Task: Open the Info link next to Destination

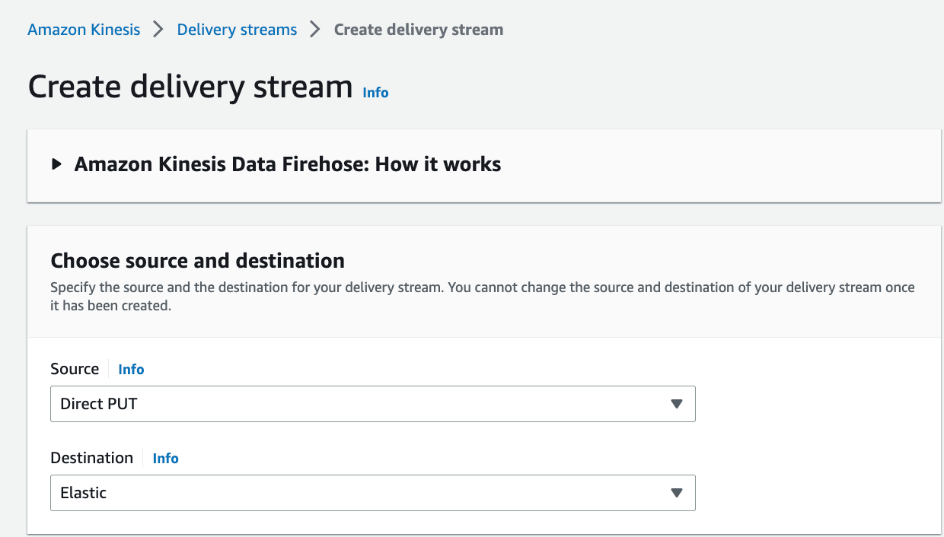Action: click(165, 458)
